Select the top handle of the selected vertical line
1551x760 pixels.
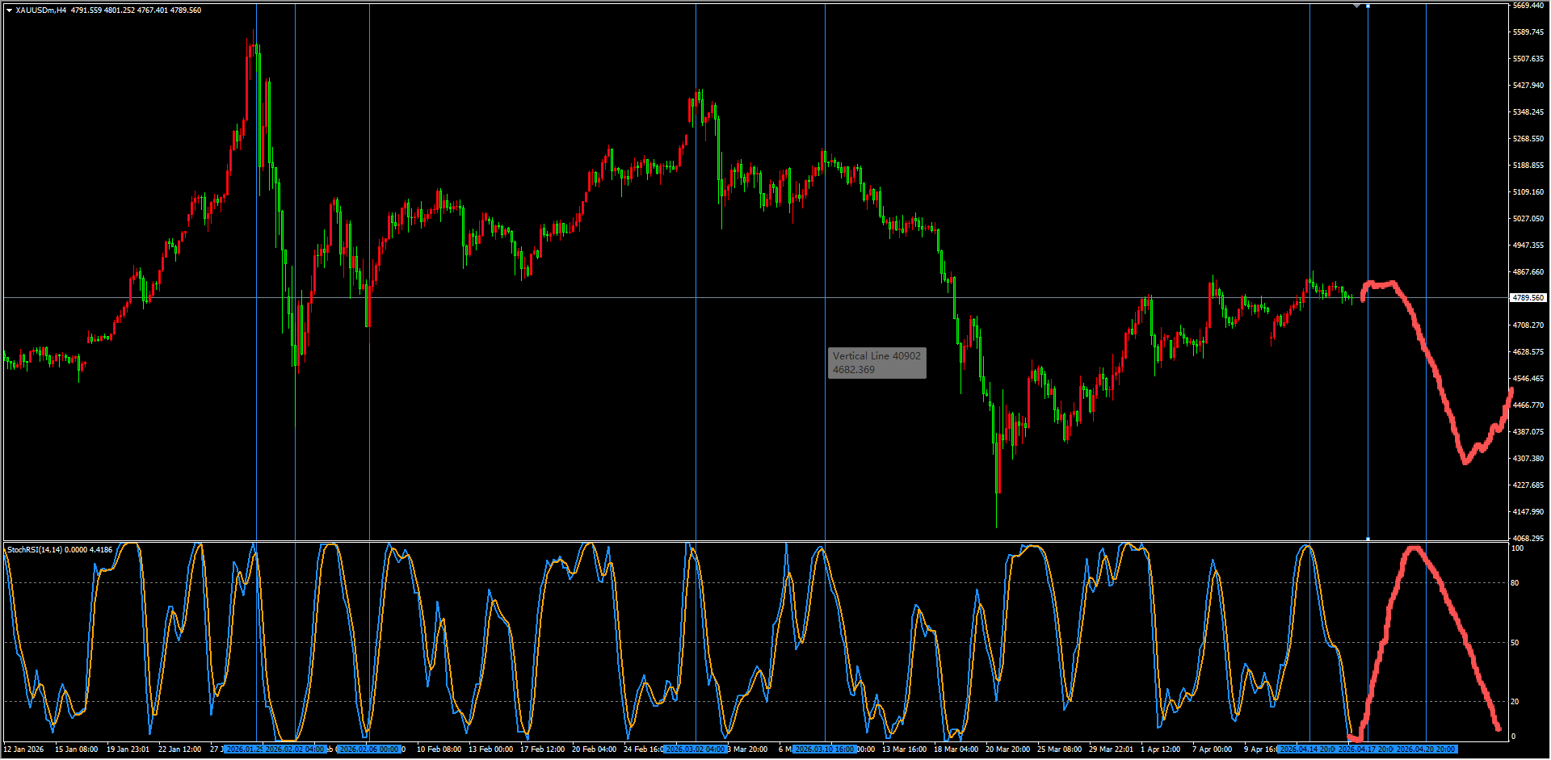[x=1368, y=6]
